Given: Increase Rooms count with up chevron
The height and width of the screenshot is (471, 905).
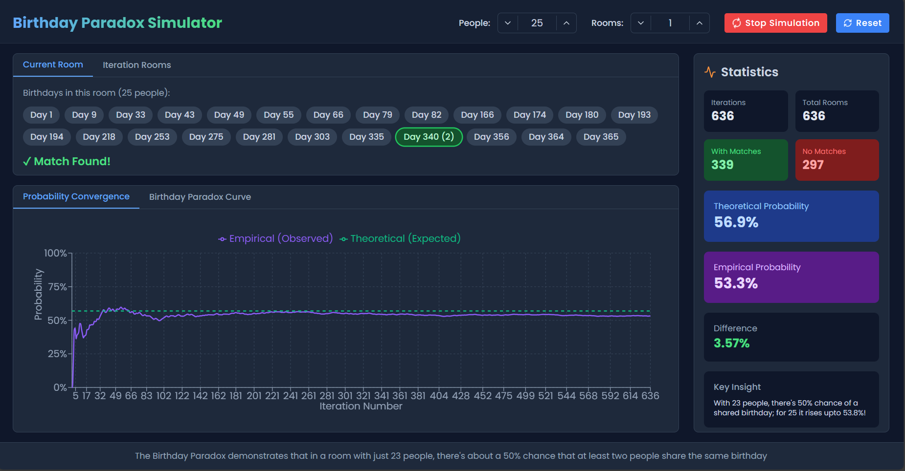Looking at the screenshot, I should [x=699, y=23].
